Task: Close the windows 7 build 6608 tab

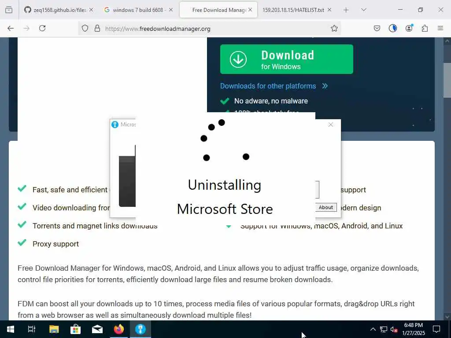Action: [171, 10]
